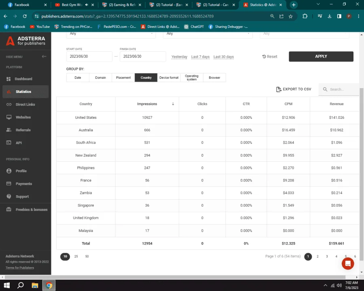
Task: Group statistics by Country
Action: tap(146, 78)
